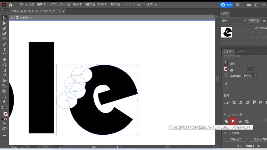The image size is (267, 150).
Task: Open the fx effects menu
Action: point(227,84)
